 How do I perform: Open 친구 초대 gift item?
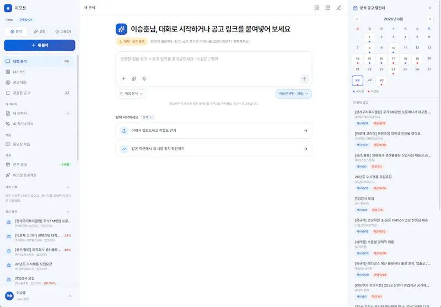point(38,164)
